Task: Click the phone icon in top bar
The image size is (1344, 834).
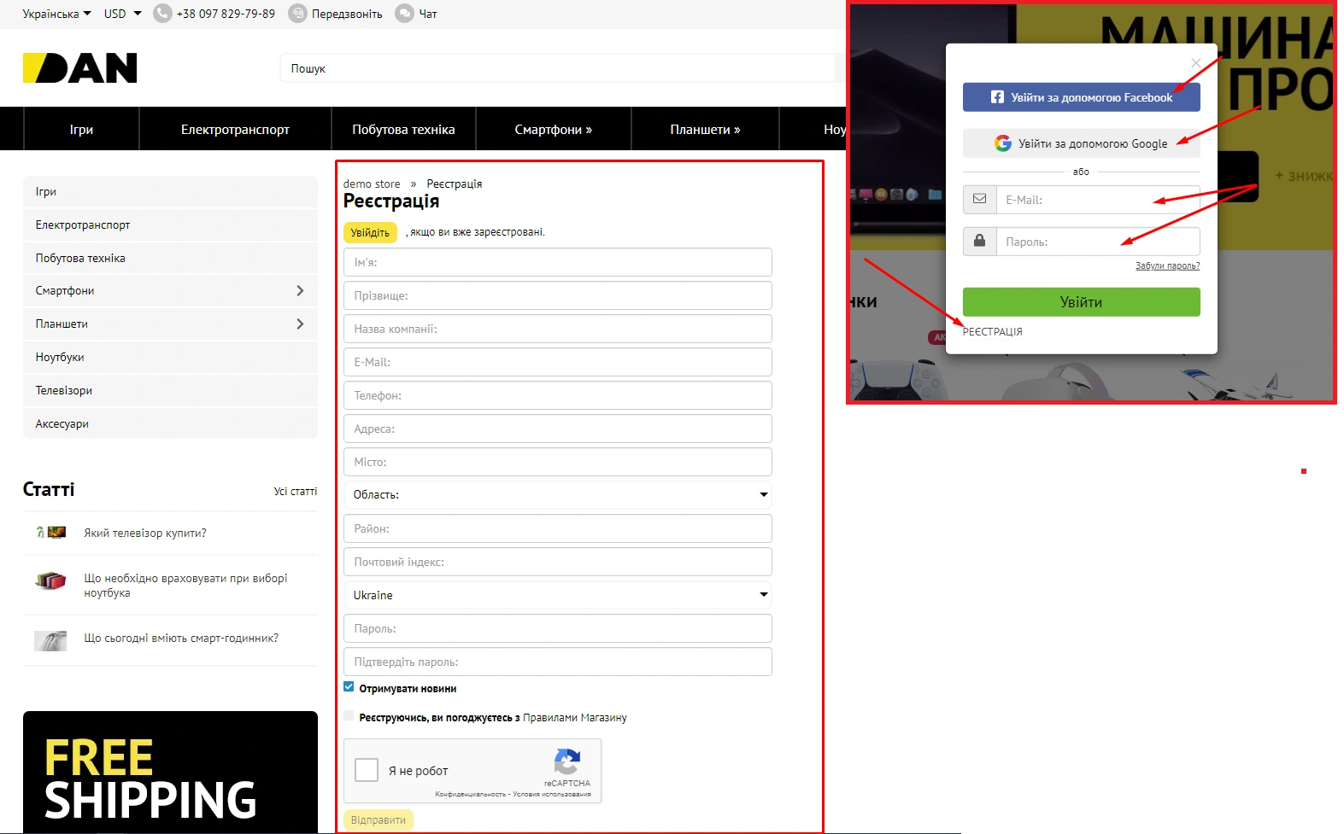Action: [162, 14]
